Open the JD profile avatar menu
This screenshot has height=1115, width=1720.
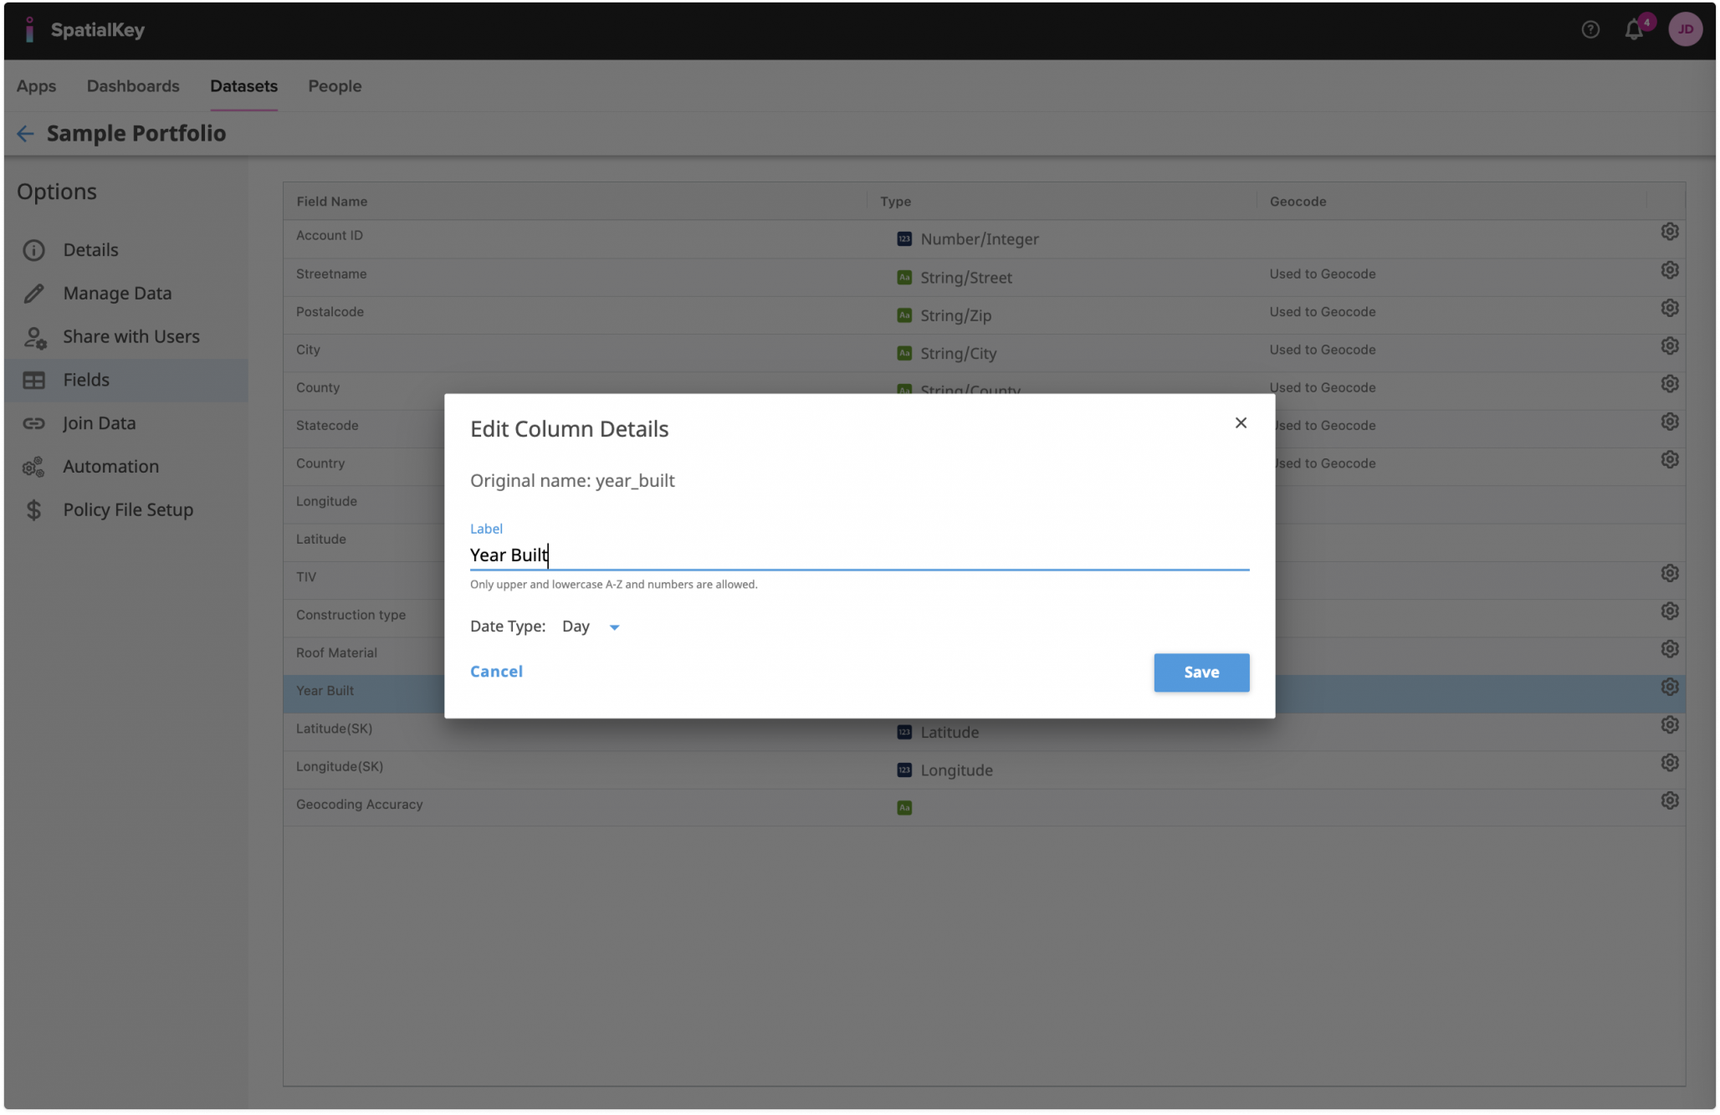1686,29
